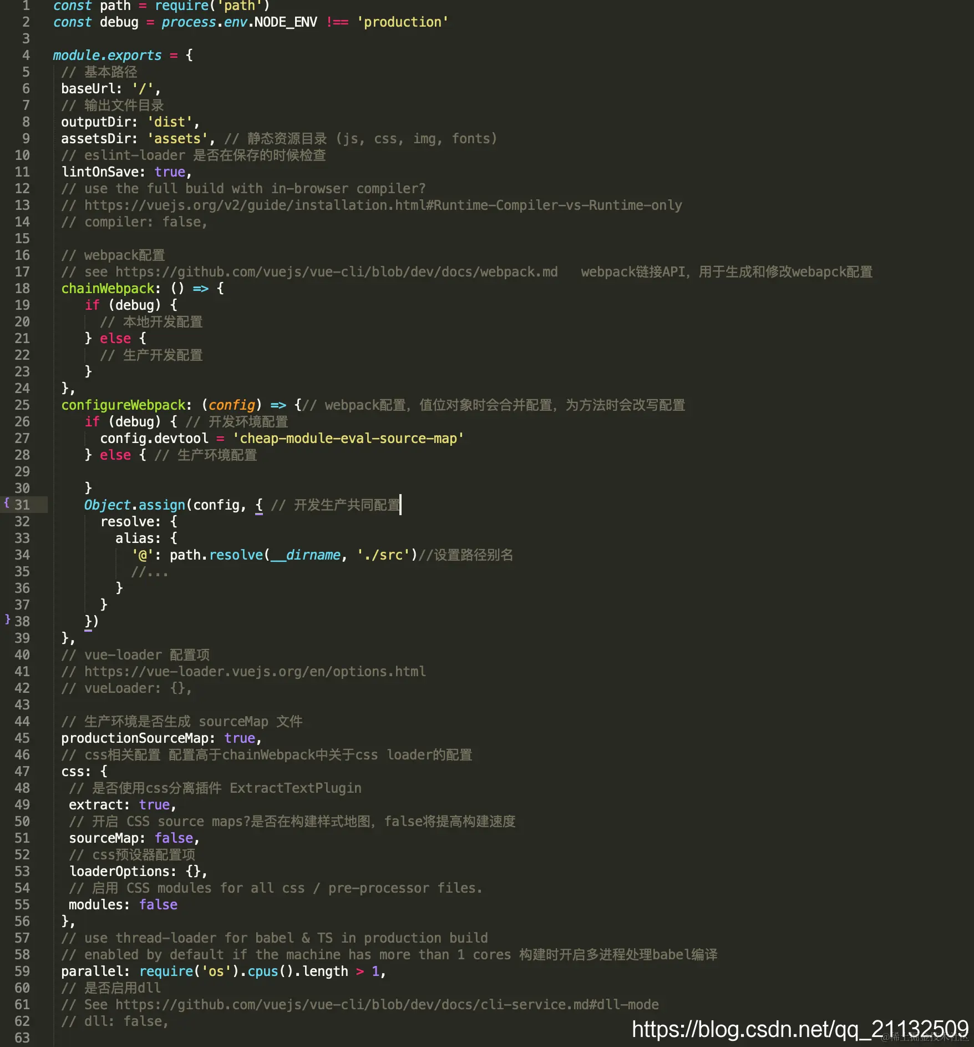Click the '// dll: false,' comment
The height and width of the screenshot is (1047, 974).
(x=115, y=1021)
